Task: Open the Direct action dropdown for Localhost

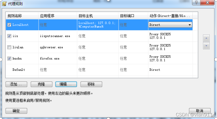Action: [170, 25]
